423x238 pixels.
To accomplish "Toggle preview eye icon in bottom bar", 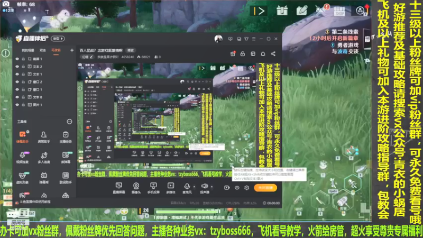I will (x=237, y=188).
